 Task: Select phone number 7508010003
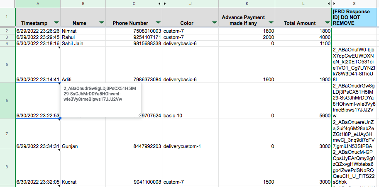click(x=134, y=31)
